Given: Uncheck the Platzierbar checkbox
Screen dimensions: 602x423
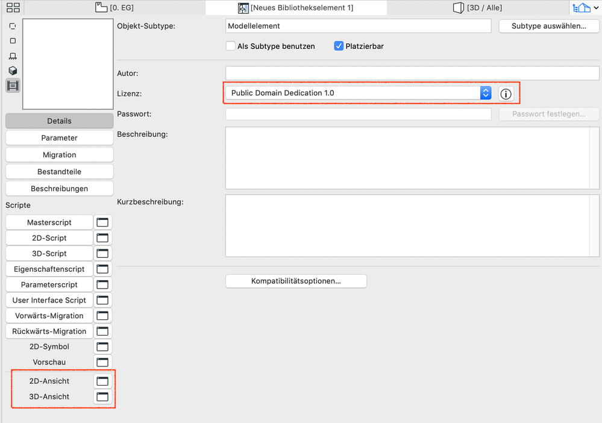Looking at the screenshot, I should (339, 46).
